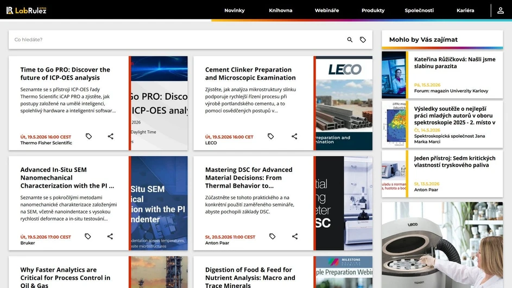Open the DSC webinar thumbnail image
This screenshot has width=512, height=288.
click(343, 203)
